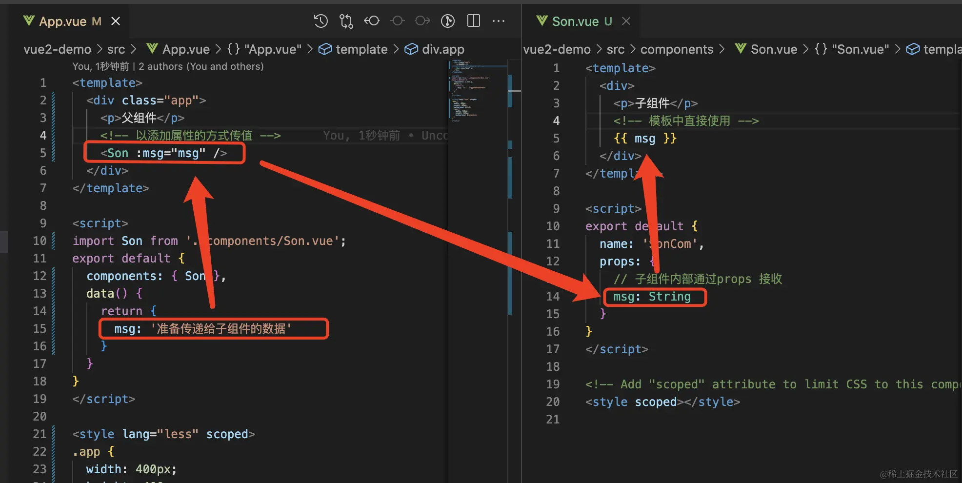This screenshot has height=483, width=962.
Task: Click the '<p>父组件</p>' line in App.vue
Action: pyautogui.click(x=142, y=118)
